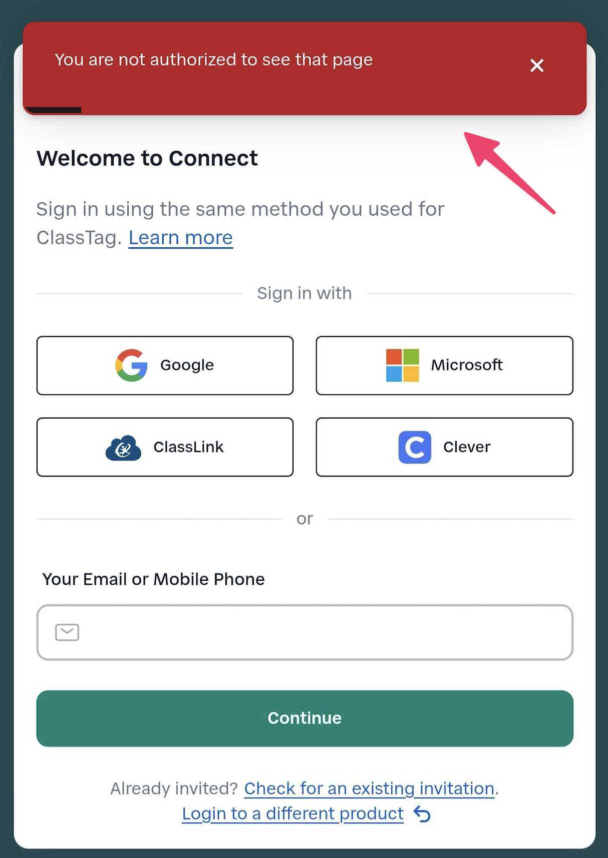Click the Google logo icon
Screen dimensions: 608x858
[131, 365]
